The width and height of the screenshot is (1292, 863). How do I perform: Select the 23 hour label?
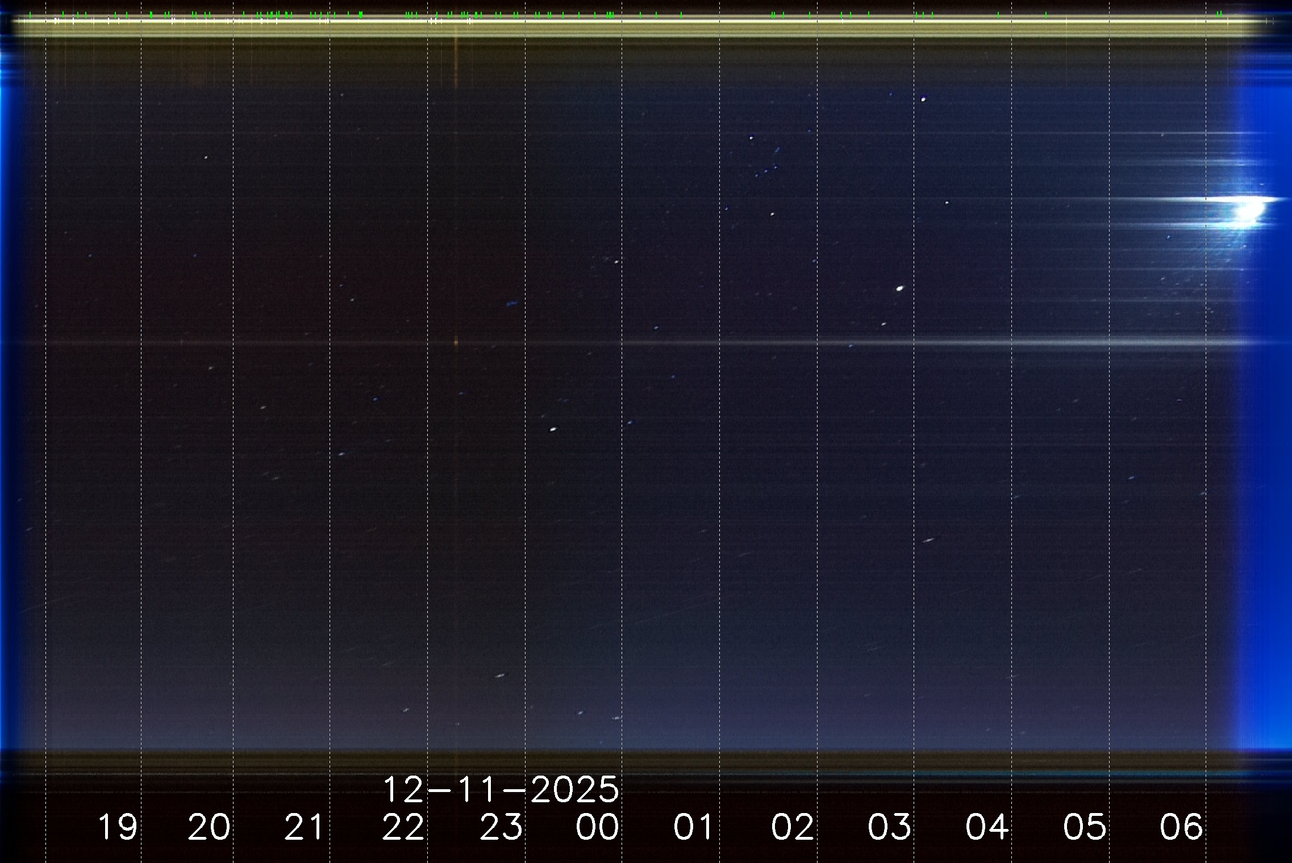501,827
